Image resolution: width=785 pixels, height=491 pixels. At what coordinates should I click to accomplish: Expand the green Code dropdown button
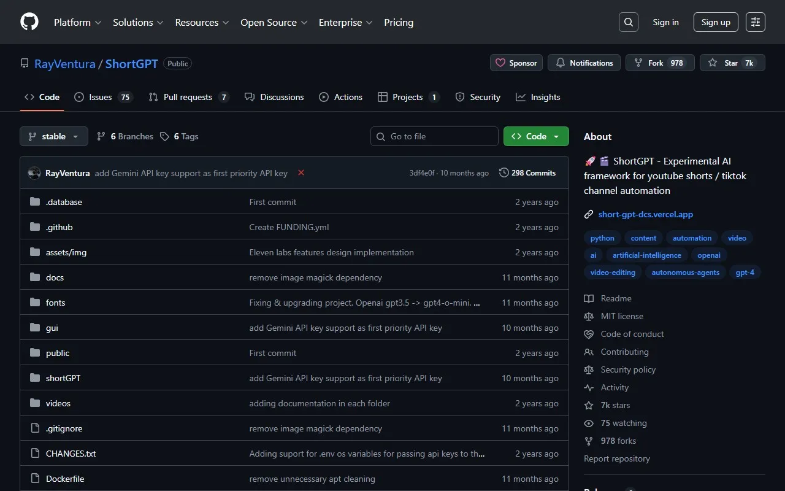tap(536, 136)
